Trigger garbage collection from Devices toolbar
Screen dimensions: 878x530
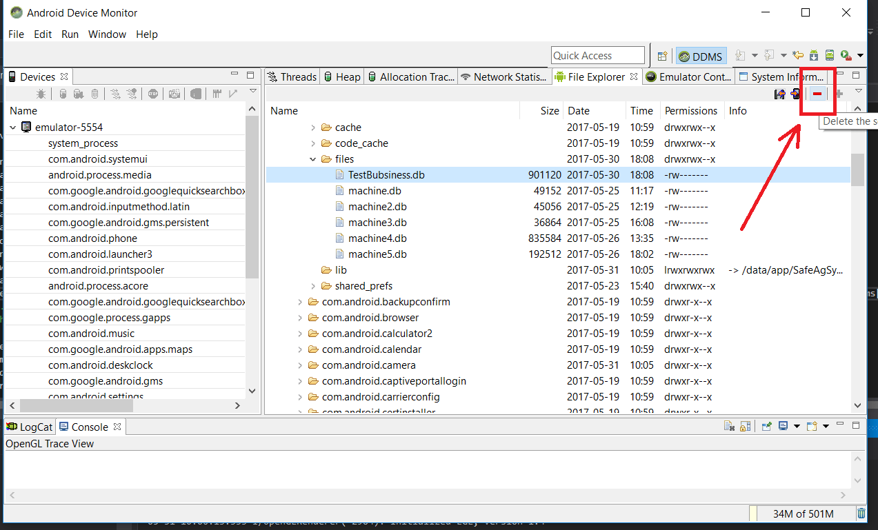(x=94, y=94)
